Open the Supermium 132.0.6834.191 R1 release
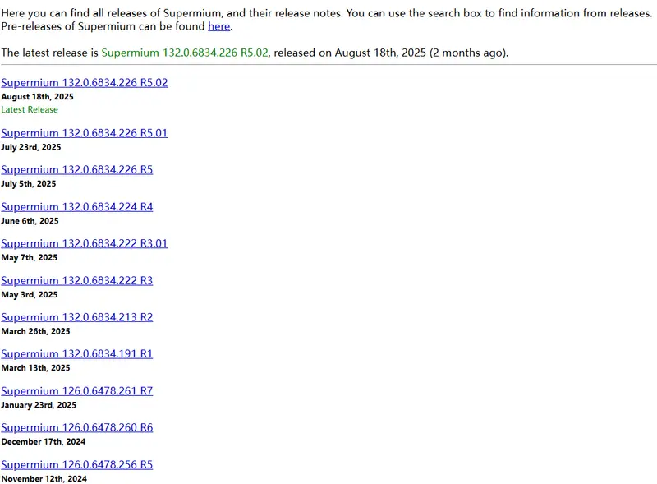The height and width of the screenshot is (484, 657). tap(76, 354)
